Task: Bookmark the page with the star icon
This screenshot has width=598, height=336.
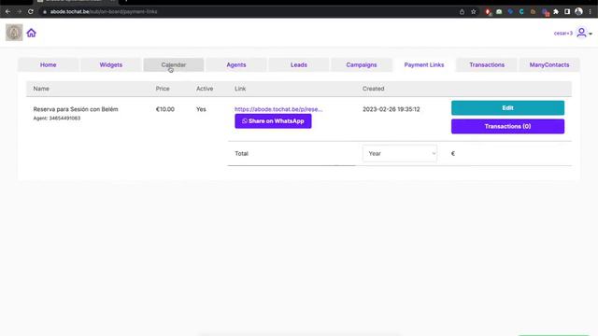Action: click(x=474, y=12)
